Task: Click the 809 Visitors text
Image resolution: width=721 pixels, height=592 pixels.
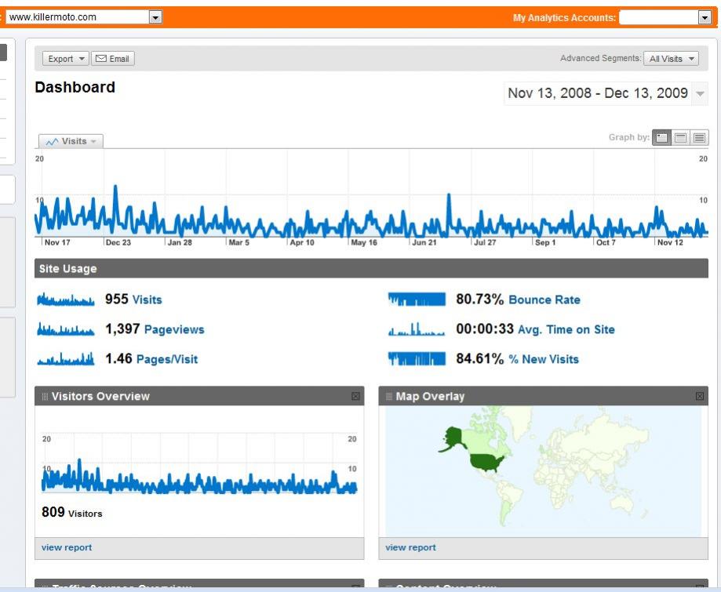Action: tap(71, 513)
